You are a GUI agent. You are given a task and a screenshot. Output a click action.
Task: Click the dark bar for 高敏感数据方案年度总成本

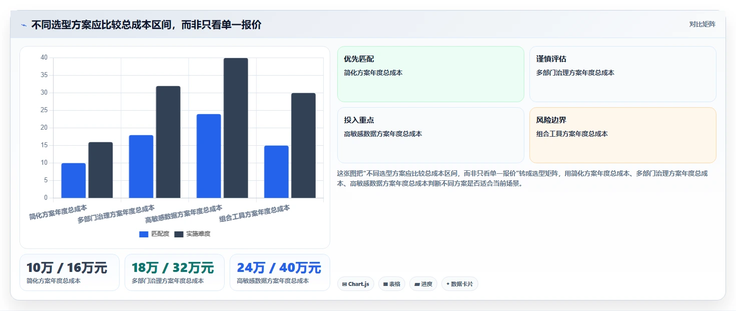point(236,128)
